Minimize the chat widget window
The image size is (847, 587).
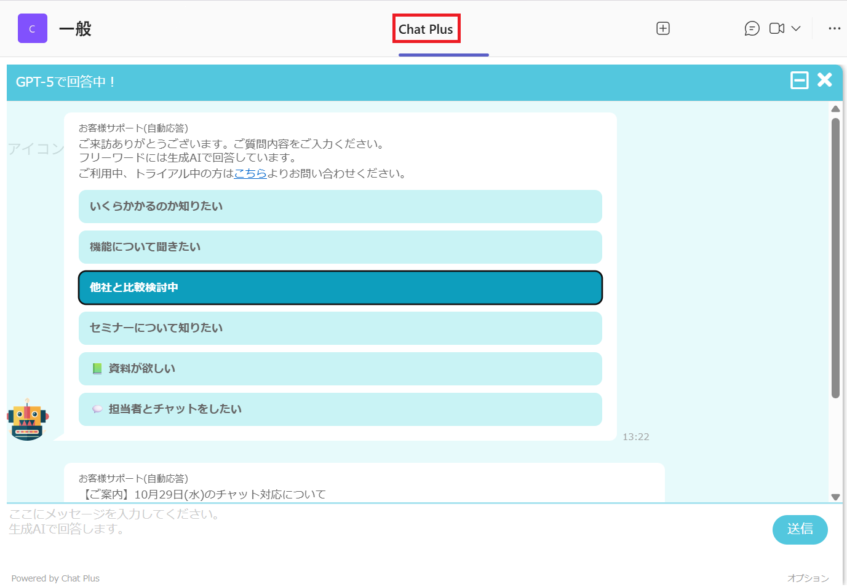799,81
